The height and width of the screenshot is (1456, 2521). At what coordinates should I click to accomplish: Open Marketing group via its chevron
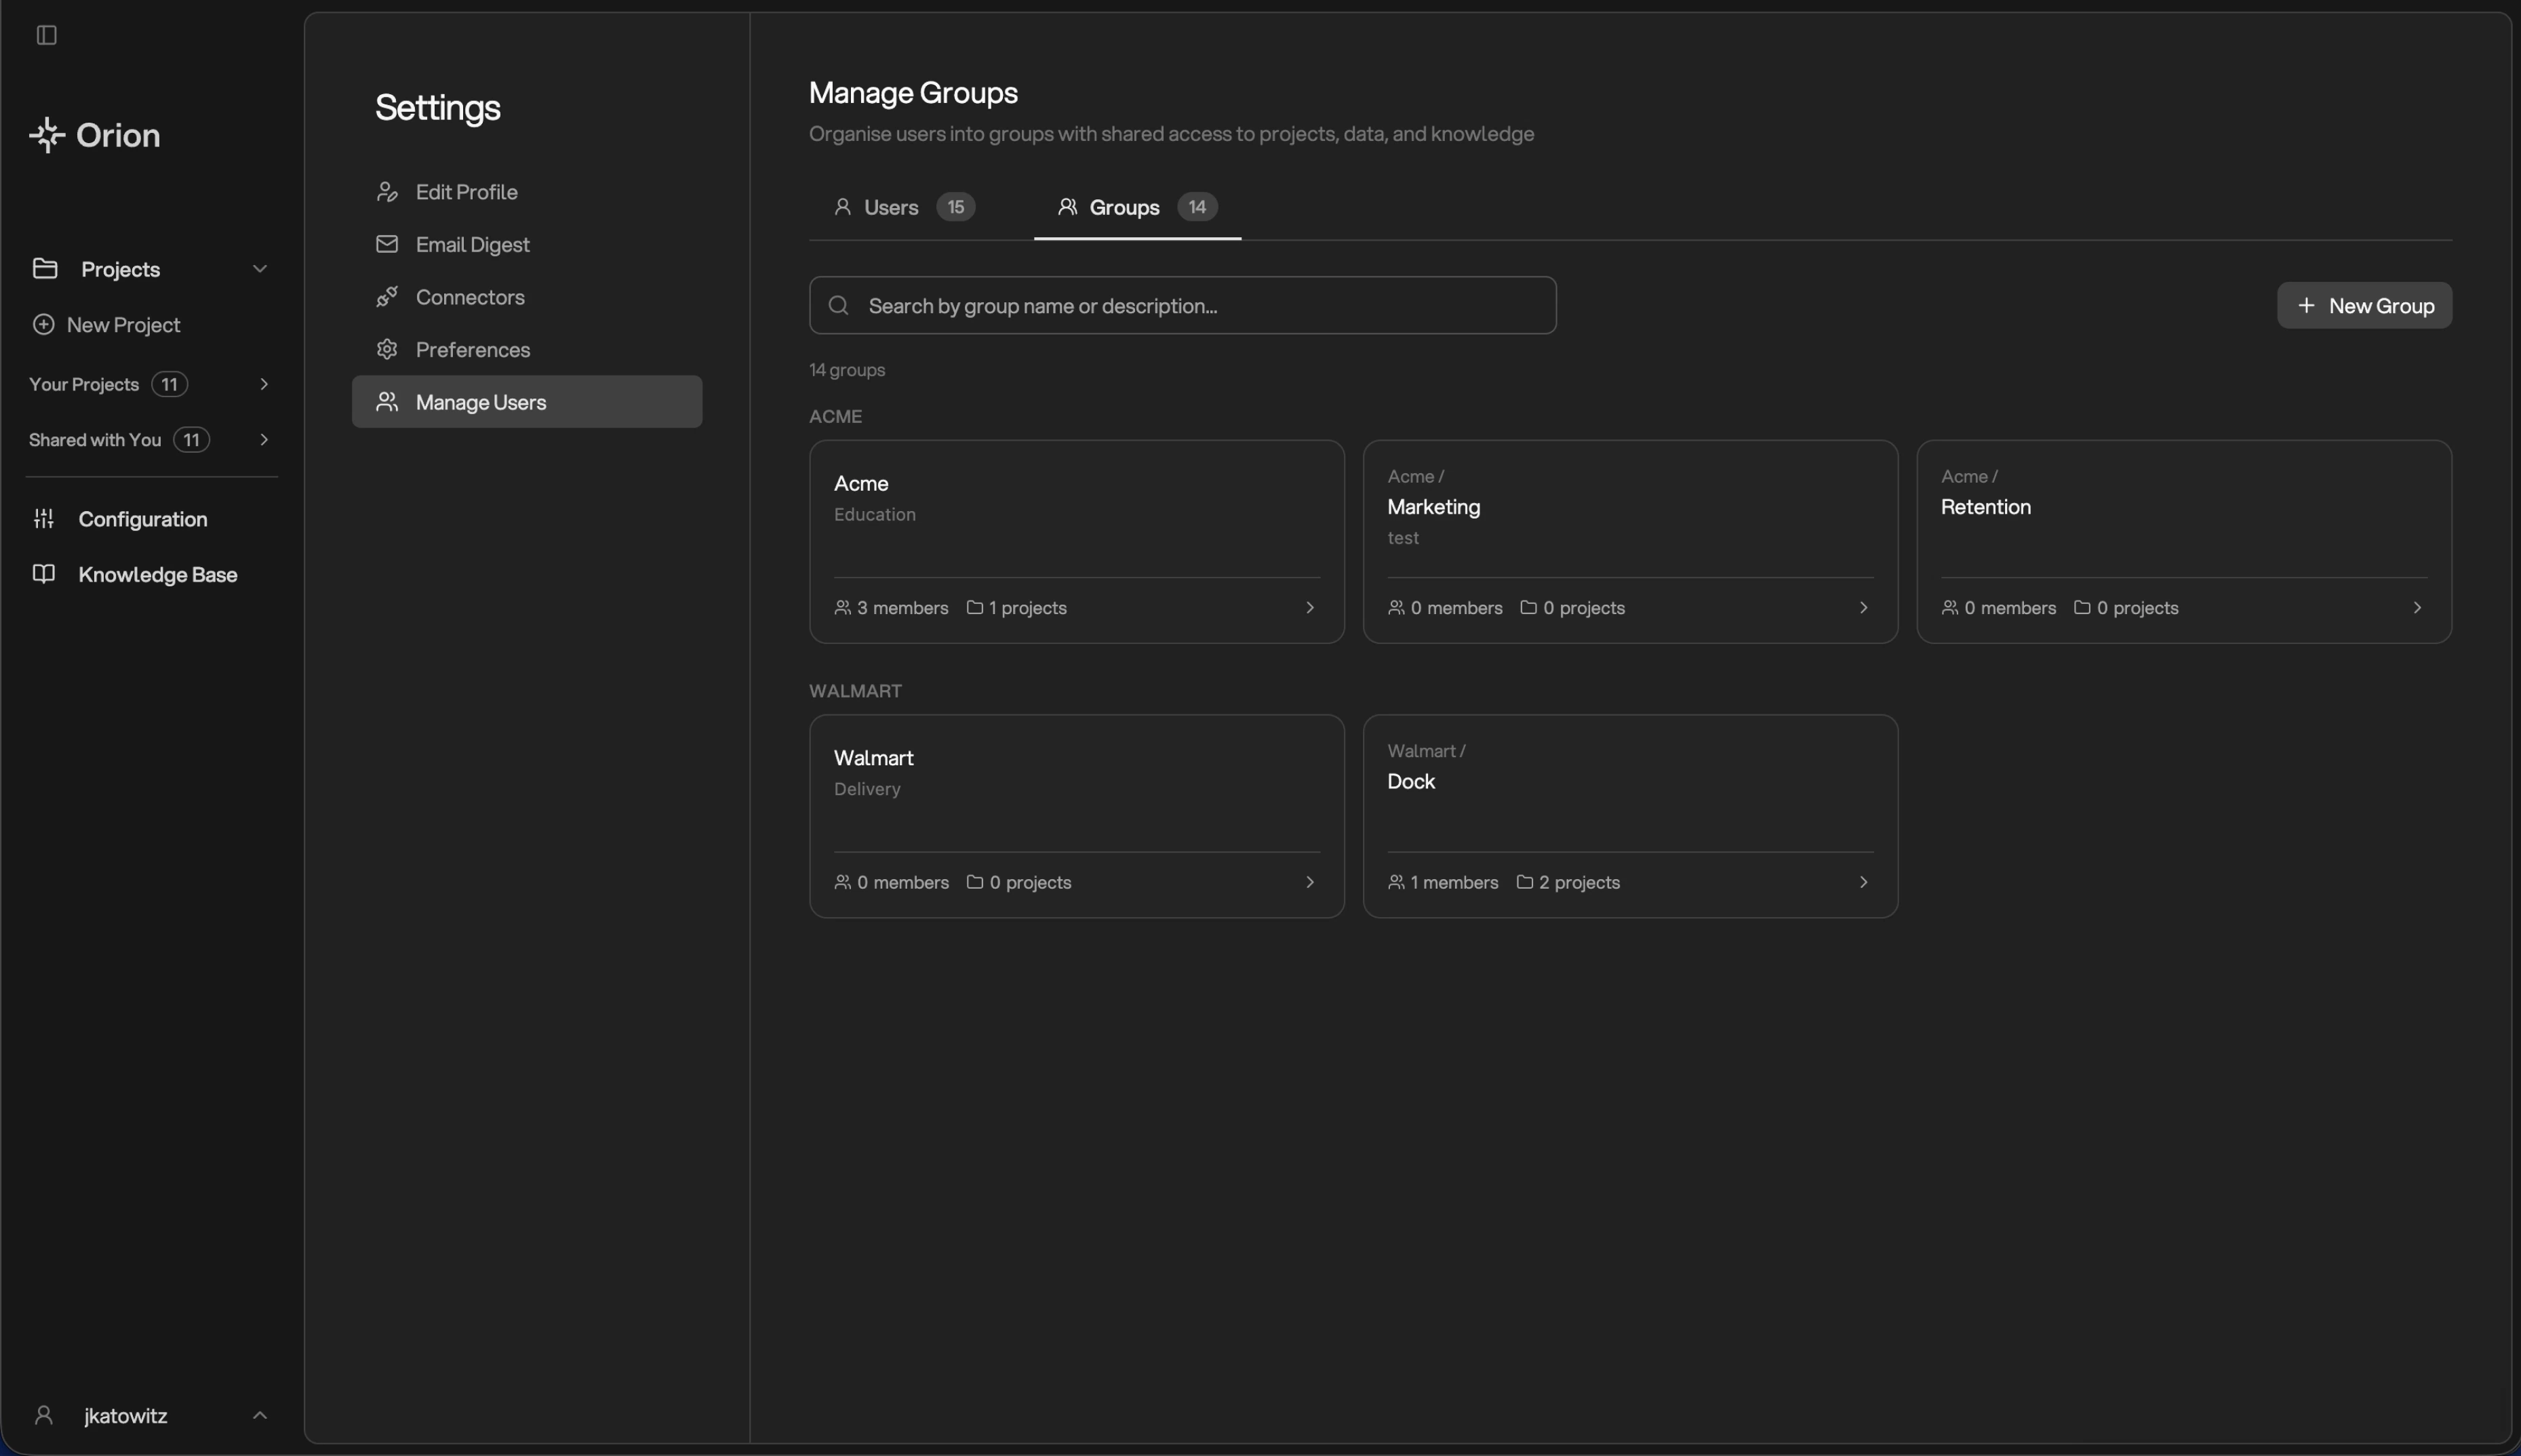[x=1863, y=607]
